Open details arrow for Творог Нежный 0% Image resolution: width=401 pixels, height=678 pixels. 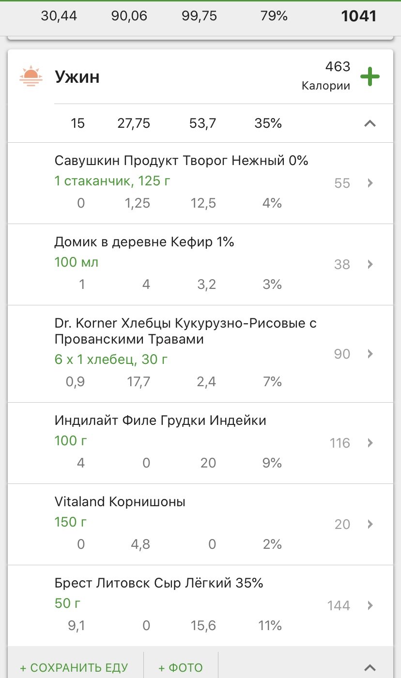tap(370, 183)
